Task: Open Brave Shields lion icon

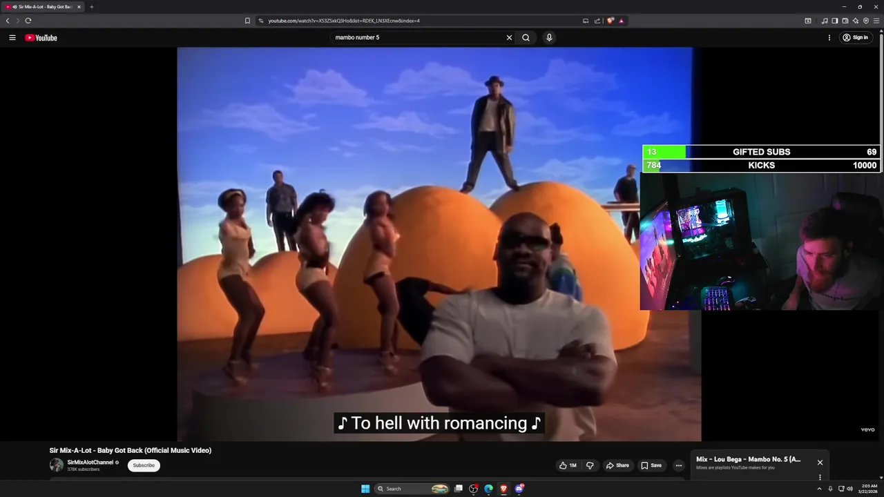Action: (611, 21)
